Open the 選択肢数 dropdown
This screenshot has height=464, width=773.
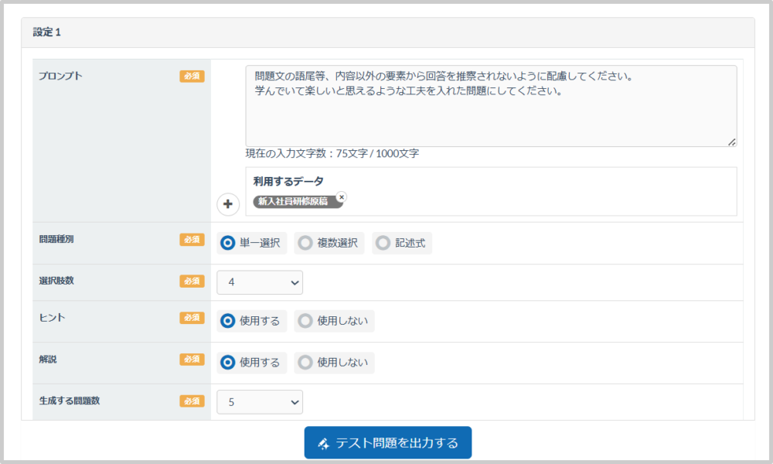click(260, 282)
